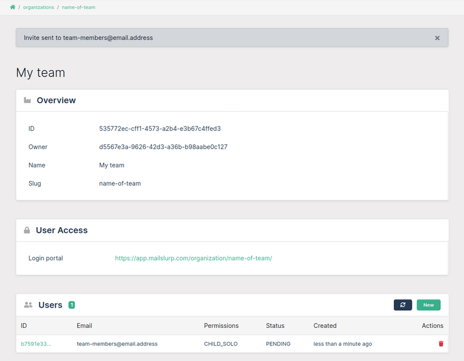Click the Created column header
This screenshot has height=361, width=464.
pyautogui.click(x=325, y=326)
